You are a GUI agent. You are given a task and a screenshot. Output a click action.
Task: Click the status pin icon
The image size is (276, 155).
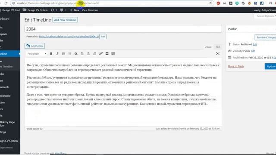pyautogui.click(x=229, y=44)
